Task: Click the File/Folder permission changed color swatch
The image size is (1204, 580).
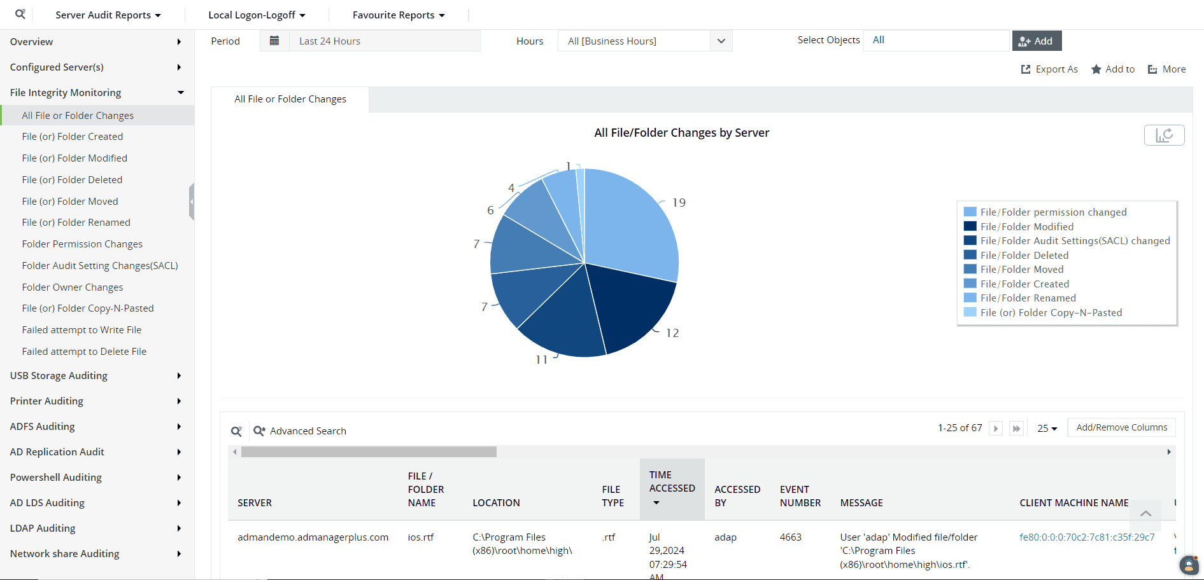Action: [x=970, y=212]
